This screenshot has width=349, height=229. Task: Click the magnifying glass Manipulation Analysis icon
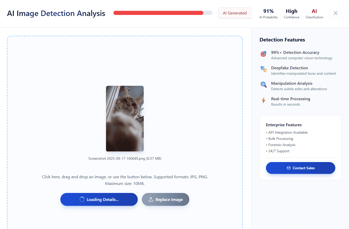[263, 84]
